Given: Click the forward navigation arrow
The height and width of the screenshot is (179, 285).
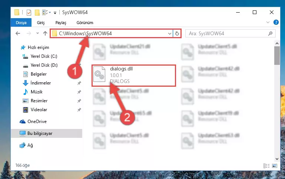Looking at the screenshot, I should tap(29, 33).
